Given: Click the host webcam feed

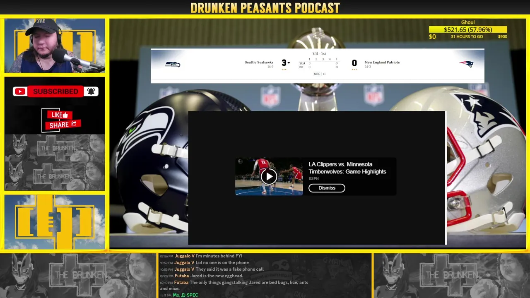Looking at the screenshot, I should point(55,46).
